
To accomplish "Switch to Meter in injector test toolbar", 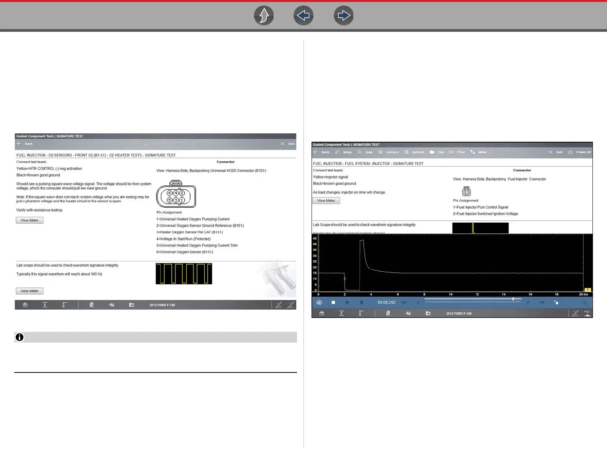I will [x=478, y=152].
